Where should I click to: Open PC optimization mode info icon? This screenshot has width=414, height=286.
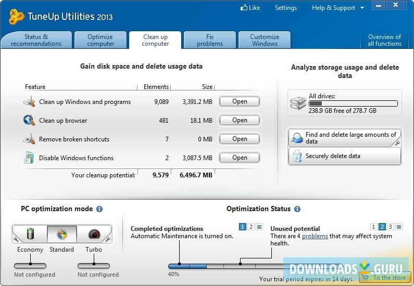pos(99,209)
